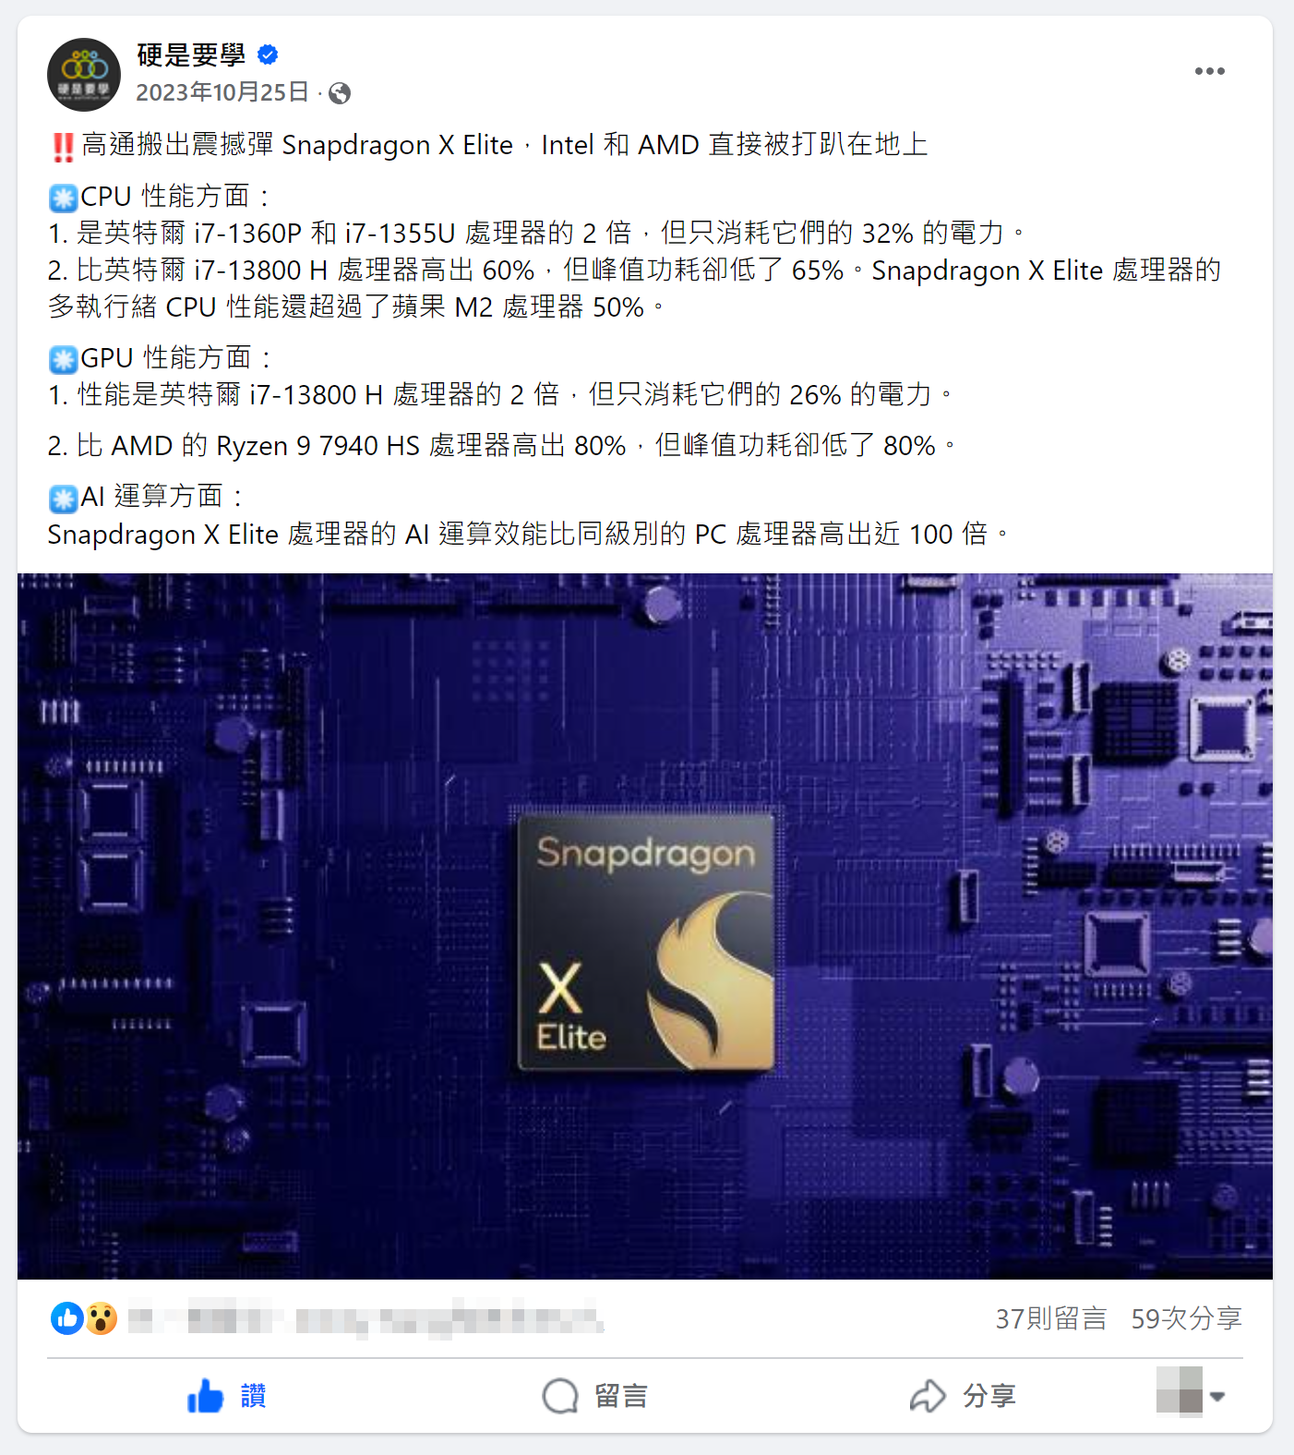
Task: Open the 59次分享 shares link
Action: click(1187, 1318)
